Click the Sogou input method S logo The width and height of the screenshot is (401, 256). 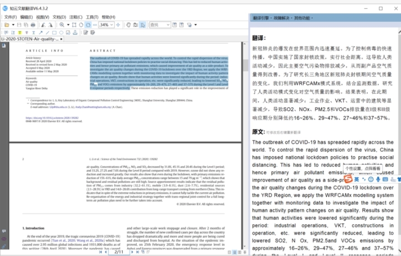click(x=348, y=179)
